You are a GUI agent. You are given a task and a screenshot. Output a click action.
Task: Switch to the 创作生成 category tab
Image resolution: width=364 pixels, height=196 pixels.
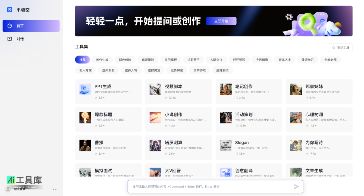coord(102,59)
